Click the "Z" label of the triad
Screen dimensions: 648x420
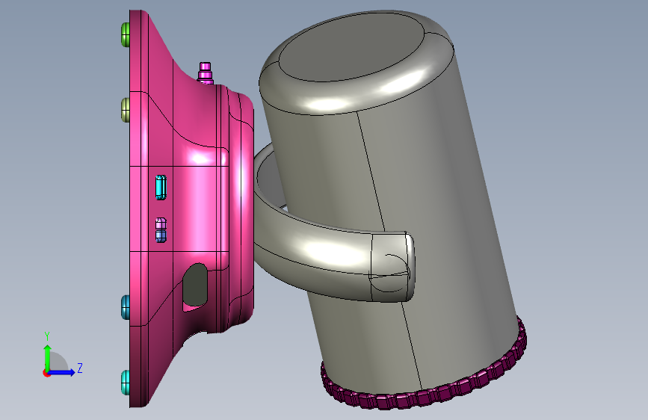coord(80,368)
